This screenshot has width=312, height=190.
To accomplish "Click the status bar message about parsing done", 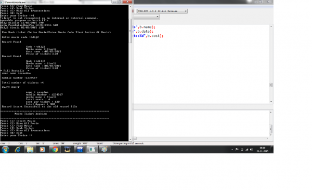I will (128, 143).
